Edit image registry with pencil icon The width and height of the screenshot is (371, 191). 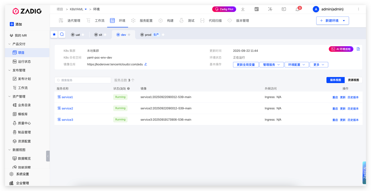146,64
